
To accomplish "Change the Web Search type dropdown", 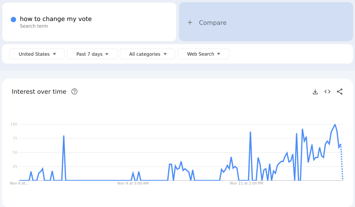I will (203, 54).
